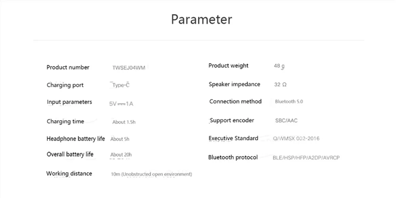Click the Product weight label
This screenshot has height=198, width=396.
click(x=228, y=66)
